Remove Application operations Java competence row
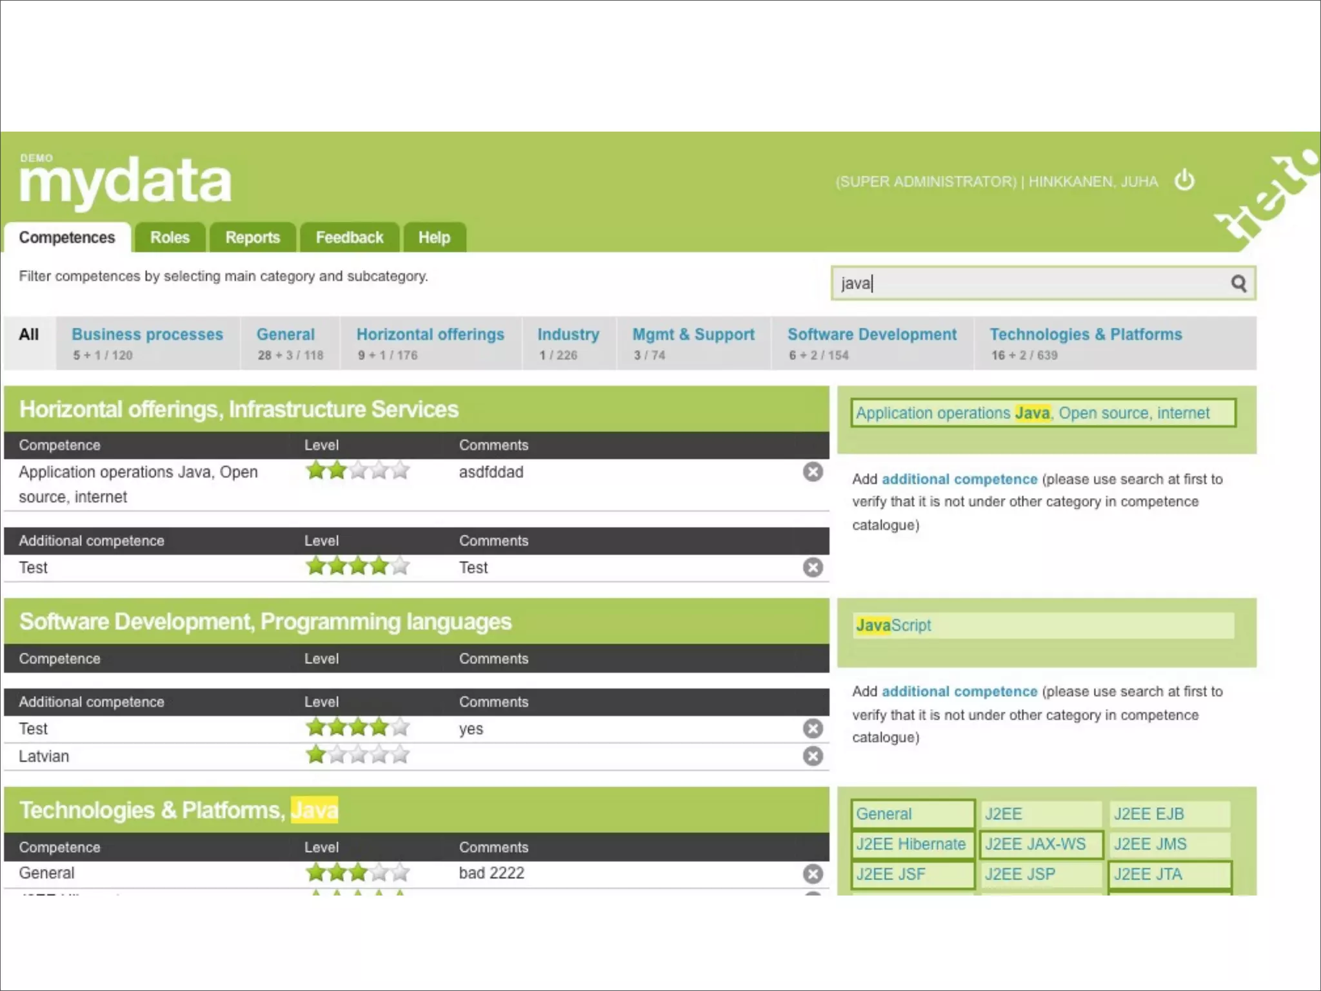The image size is (1321, 991). click(x=813, y=472)
